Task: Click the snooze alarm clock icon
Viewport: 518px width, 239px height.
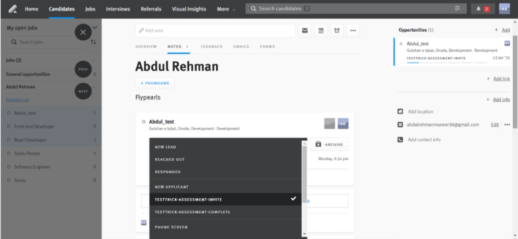Action: point(337,30)
